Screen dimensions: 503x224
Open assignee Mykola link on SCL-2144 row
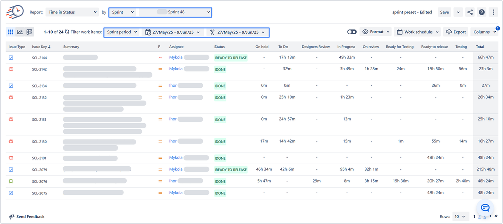coord(176,58)
